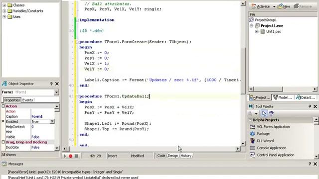Expand the Variables/Constants tree node
The height and width of the screenshot is (179, 319).
click(4, 11)
